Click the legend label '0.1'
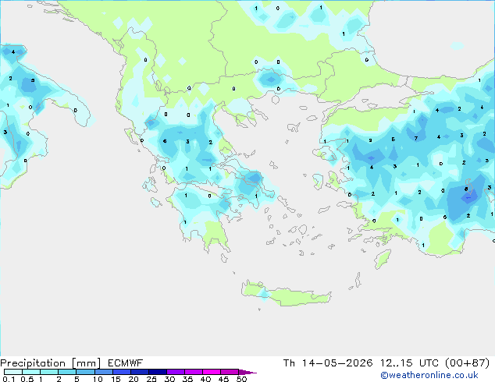Image resolution: width=495 pixels, height=382 pixels. tap(9, 379)
